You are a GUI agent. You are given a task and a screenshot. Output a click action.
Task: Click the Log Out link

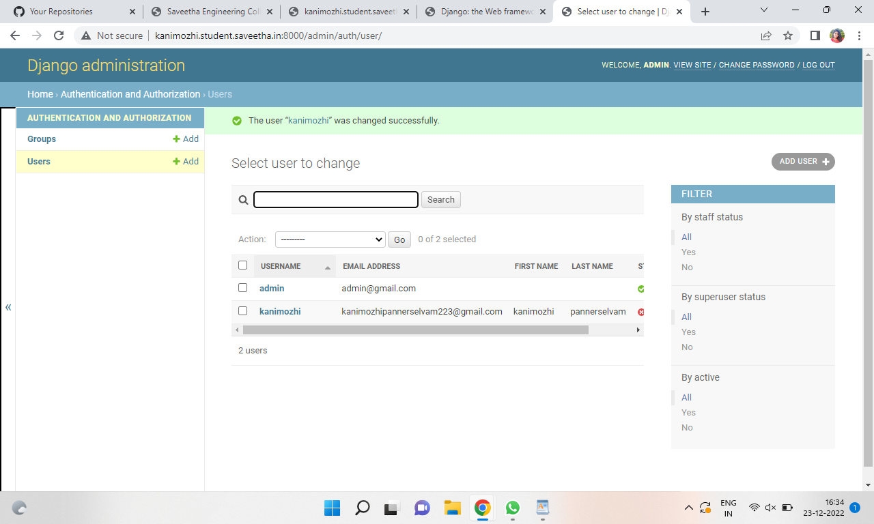[x=819, y=65]
